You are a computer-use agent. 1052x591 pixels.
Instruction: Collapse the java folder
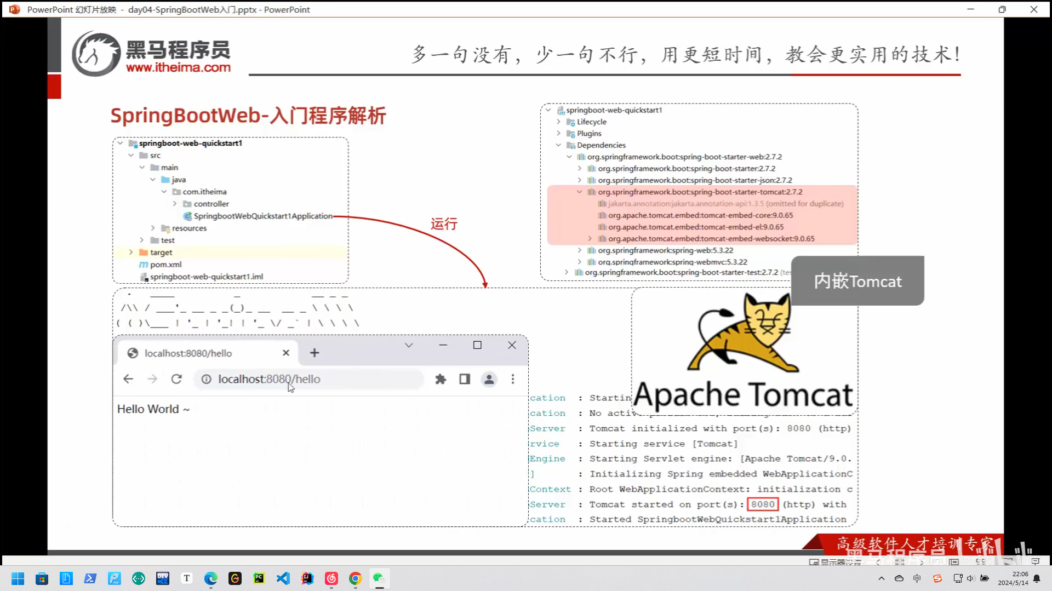click(x=153, y=180)
